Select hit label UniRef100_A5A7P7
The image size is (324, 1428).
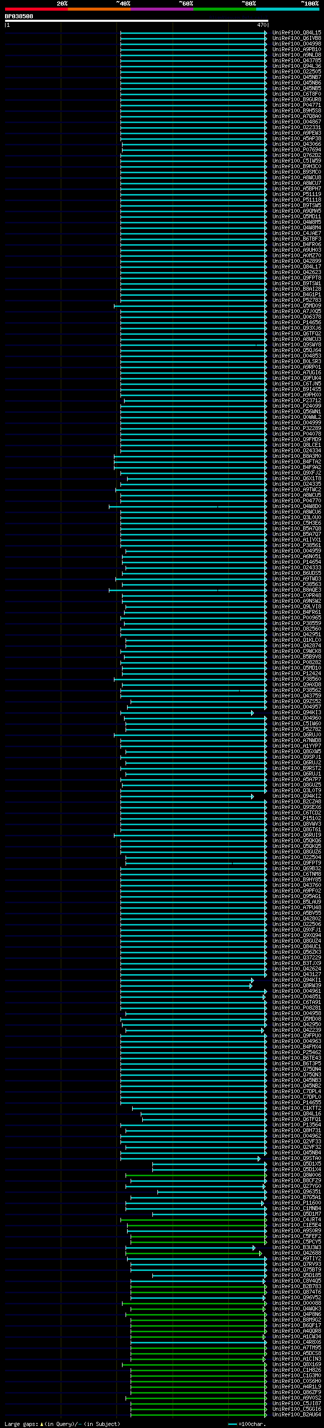point(297,780)
